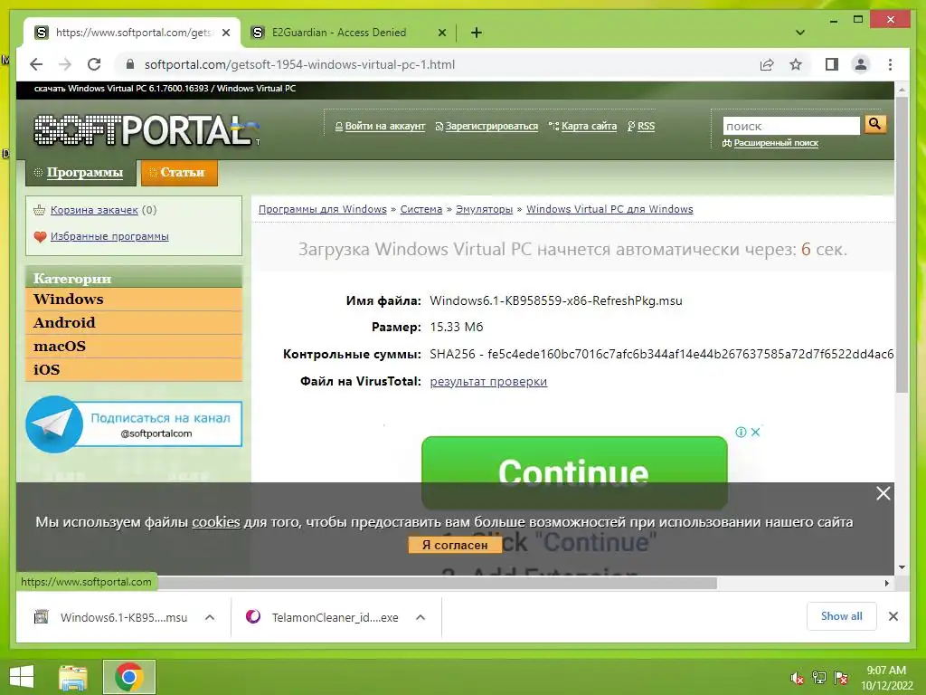The image size is (926, 695).
Task: Open the browser side panel icon
Action: (832, 64)
